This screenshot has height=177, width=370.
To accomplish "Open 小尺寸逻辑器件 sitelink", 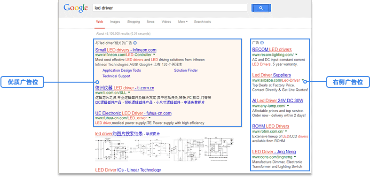I will pos(168,103).
